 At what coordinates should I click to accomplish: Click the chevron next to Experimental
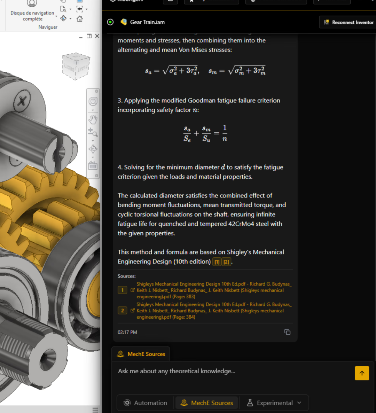click(x=299, y=403)
